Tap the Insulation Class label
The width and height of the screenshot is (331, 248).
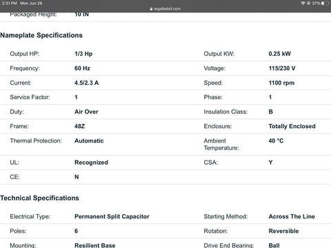point(225,112)
